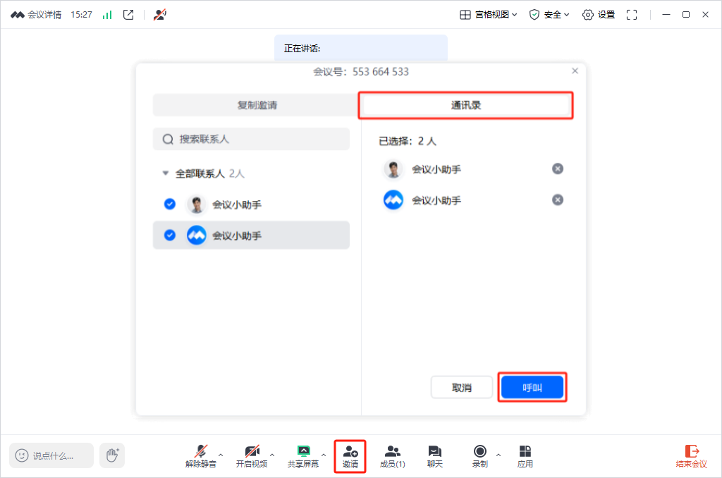Switch to the contacts tab
Image resolution: width=722 pixels, height=478 pixels.
click(466, 105)
